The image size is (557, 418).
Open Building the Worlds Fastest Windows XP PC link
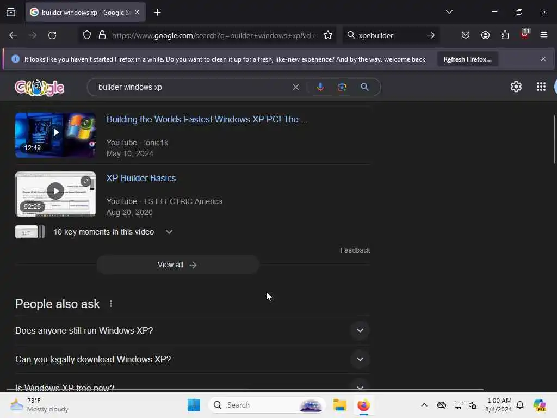207,119
